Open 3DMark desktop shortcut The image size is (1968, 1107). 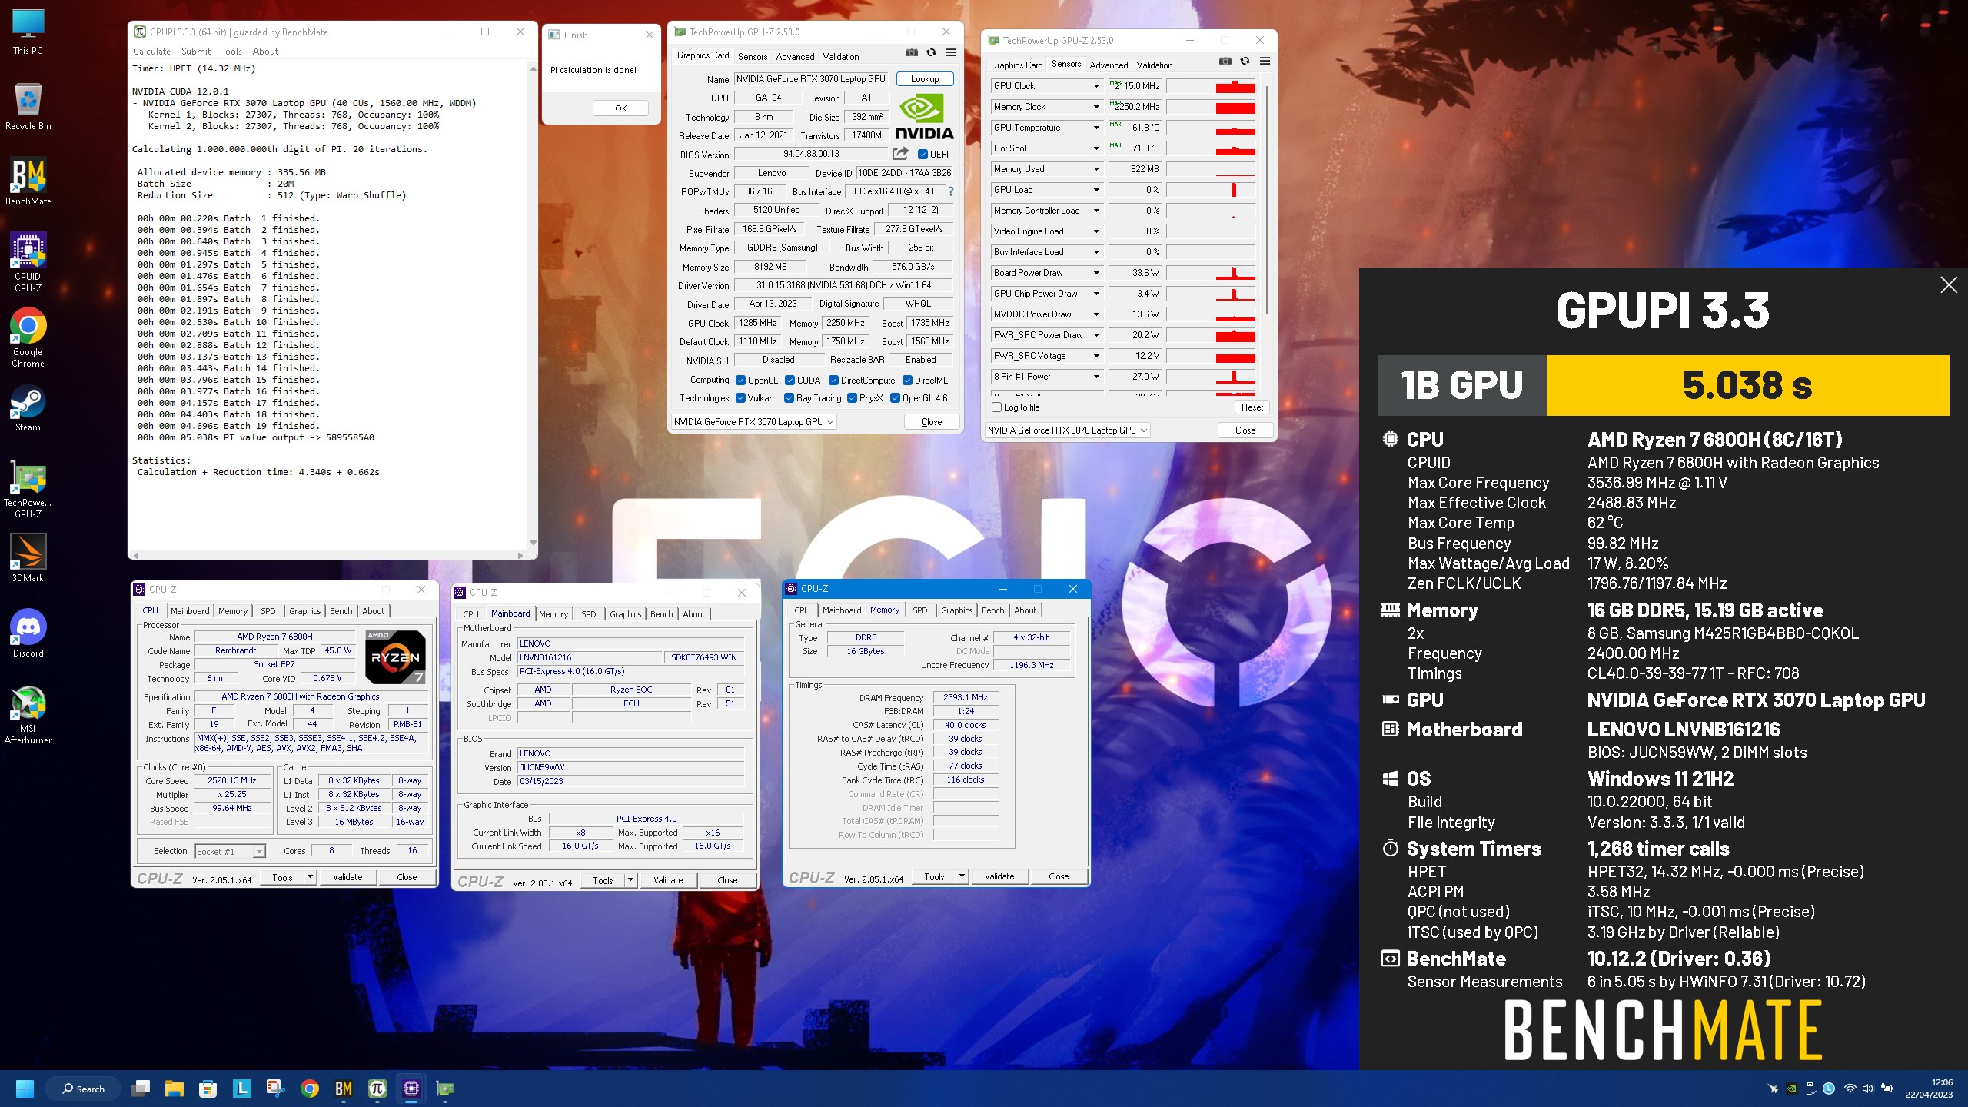[28, 558]
